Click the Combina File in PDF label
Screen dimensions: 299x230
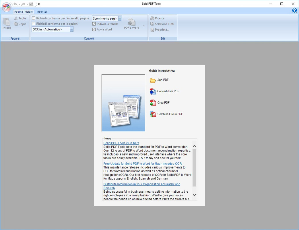click(170, 114)
